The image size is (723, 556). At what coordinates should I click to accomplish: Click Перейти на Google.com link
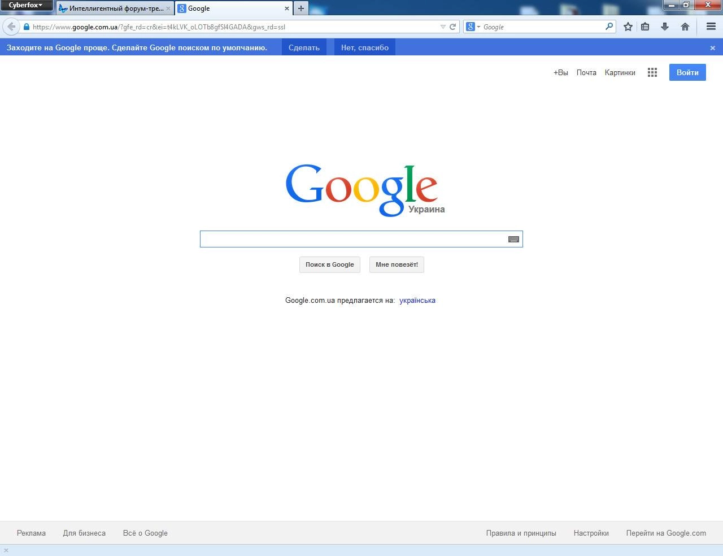[x=666, y=533]
